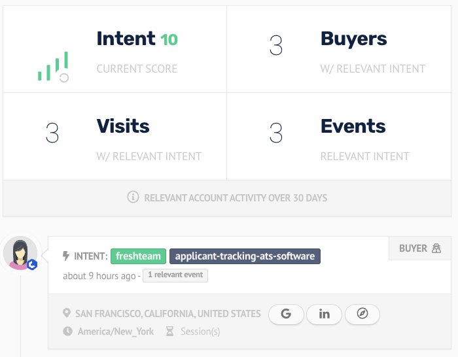Click the Intent current score heading

(126, 38)
